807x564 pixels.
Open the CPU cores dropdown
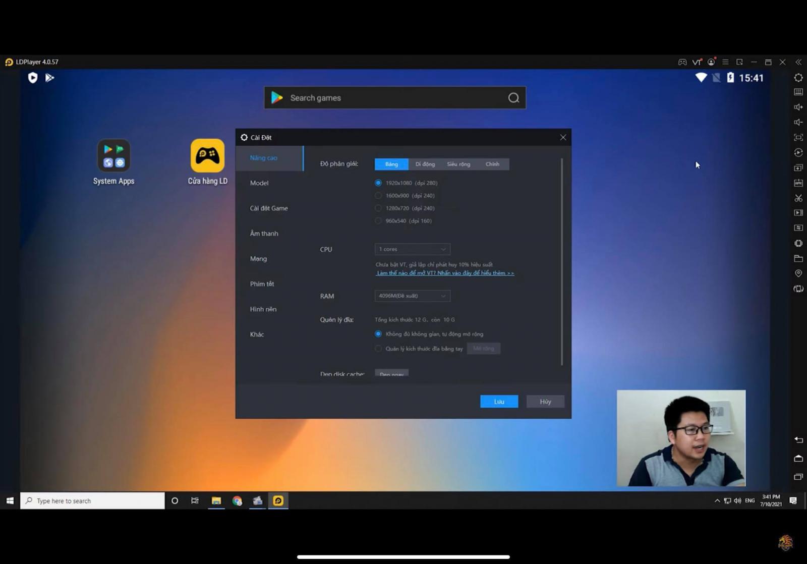click(x=413, y=249)
